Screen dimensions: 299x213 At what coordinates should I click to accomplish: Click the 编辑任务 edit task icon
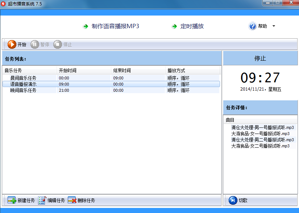[x=42, y=200]
